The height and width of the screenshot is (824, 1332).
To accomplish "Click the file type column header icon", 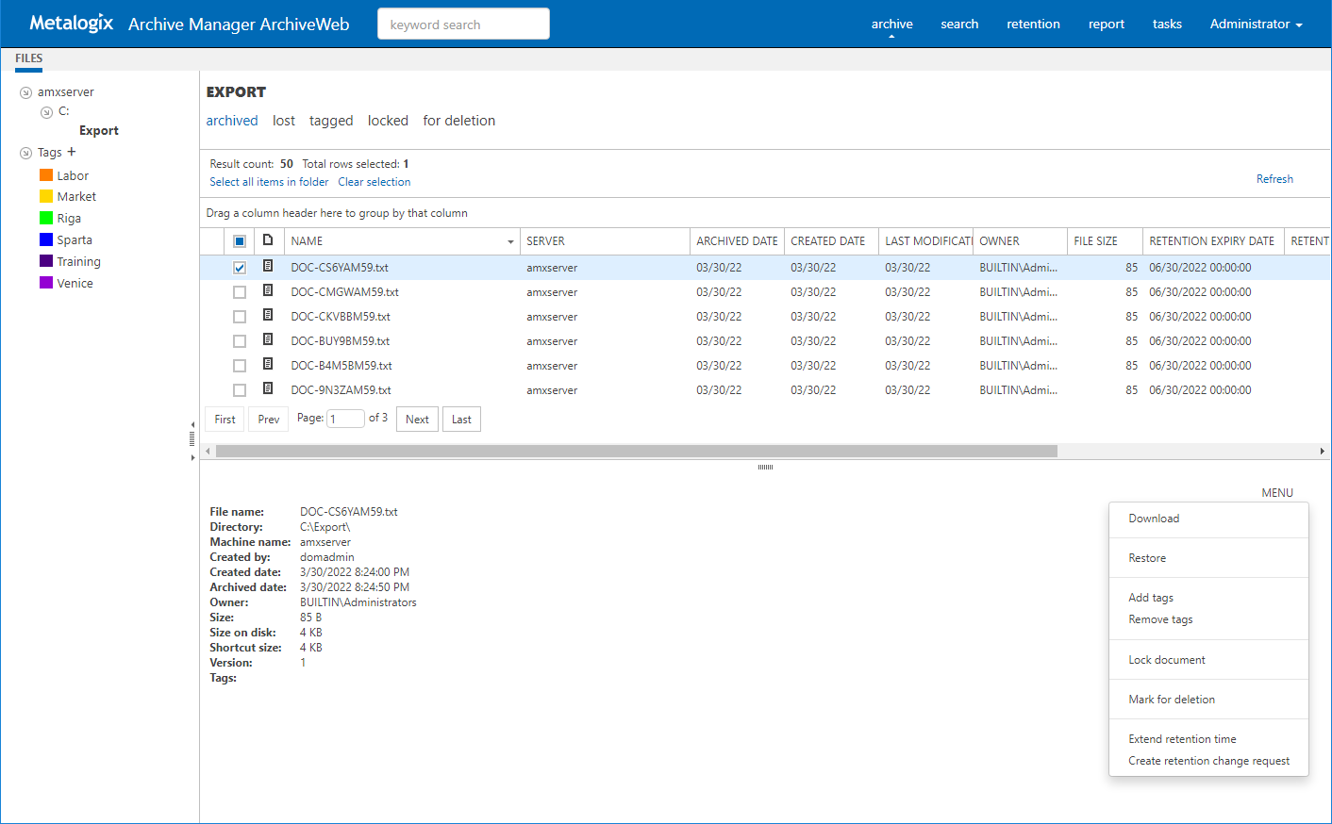I will click(268, 240).
